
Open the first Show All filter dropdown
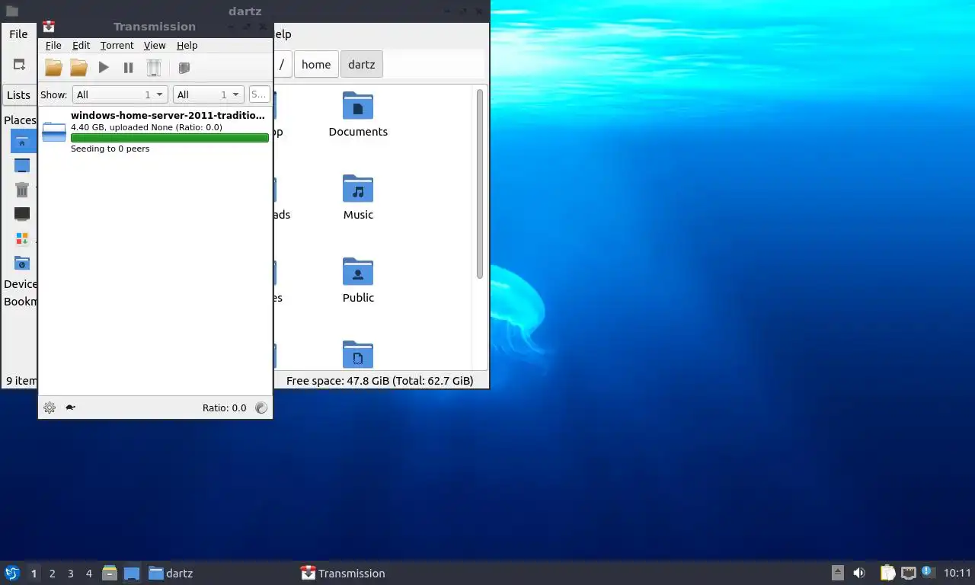coord(120,94)
